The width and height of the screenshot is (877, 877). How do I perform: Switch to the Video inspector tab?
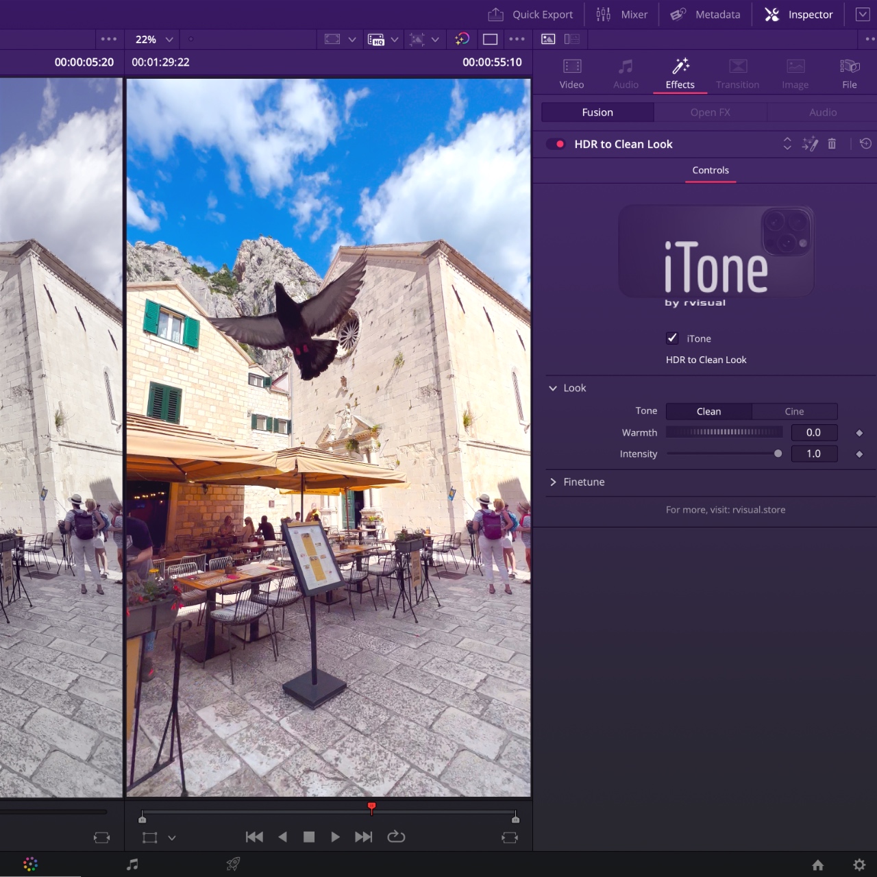(571, 73)
